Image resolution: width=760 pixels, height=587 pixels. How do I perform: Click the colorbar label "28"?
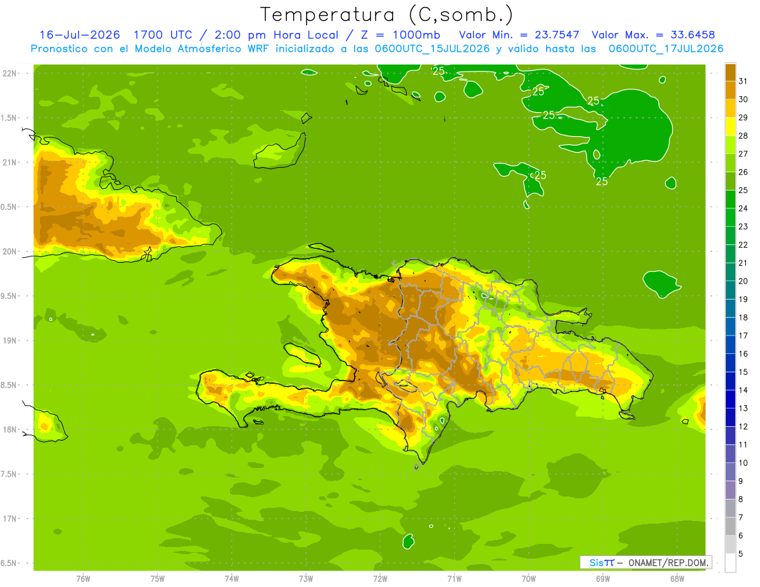[x=744, y=135]
